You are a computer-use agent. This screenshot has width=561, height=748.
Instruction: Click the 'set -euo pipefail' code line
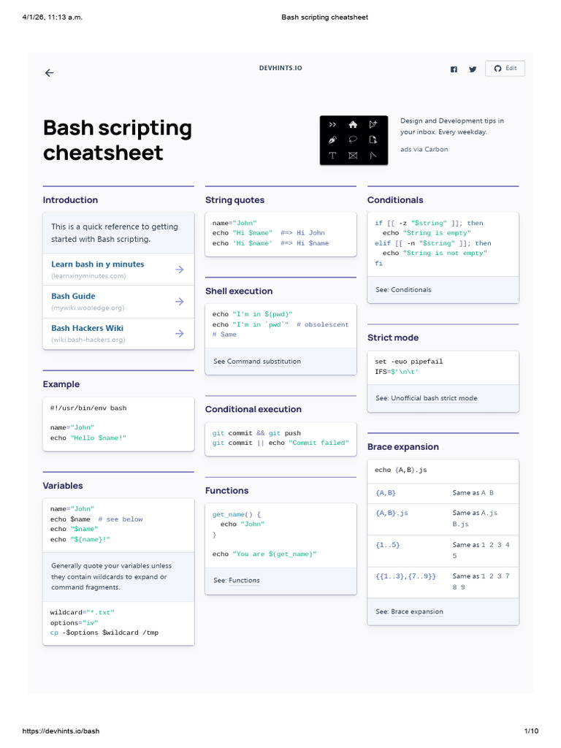click(x=409, y=362)
